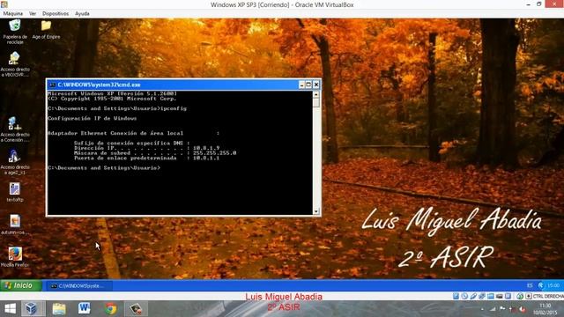Click the VirtualBox keyboard capture indicator icon
The width and height of the screenshot is (564, 317).
(x=529, y=296)
